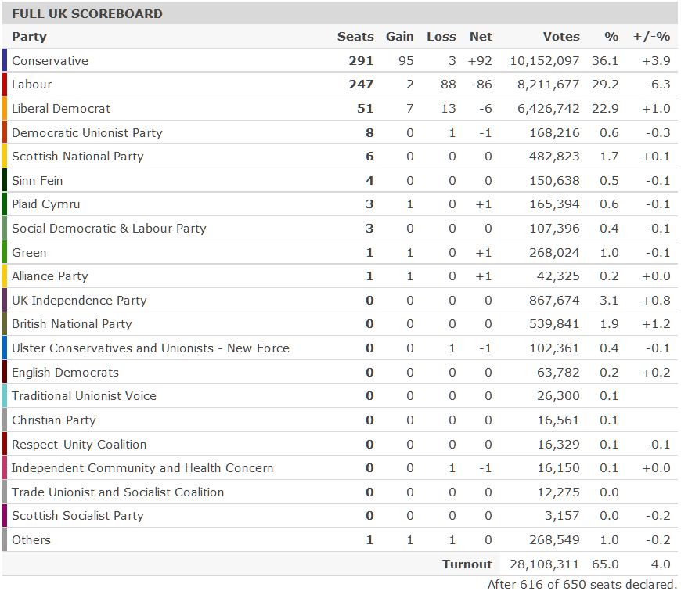Click Conservative vote share 36.1
Viewport: 681px width, 595px height.
605,61
